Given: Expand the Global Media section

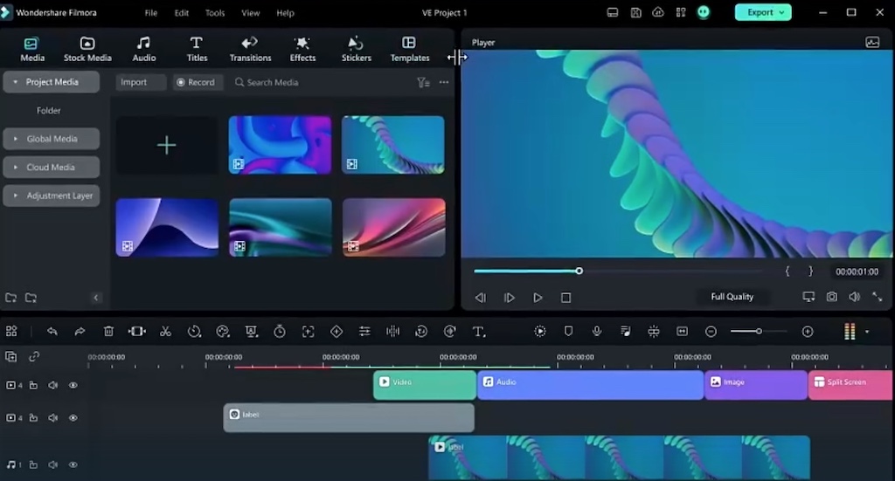Looking at the screenshot, I should 52,139.
